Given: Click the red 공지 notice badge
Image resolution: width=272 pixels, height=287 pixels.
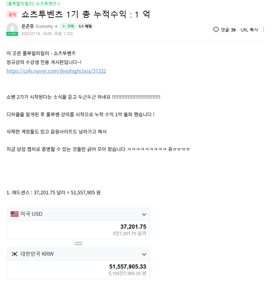Looking at the screenshot, I should tap(12, 15).
